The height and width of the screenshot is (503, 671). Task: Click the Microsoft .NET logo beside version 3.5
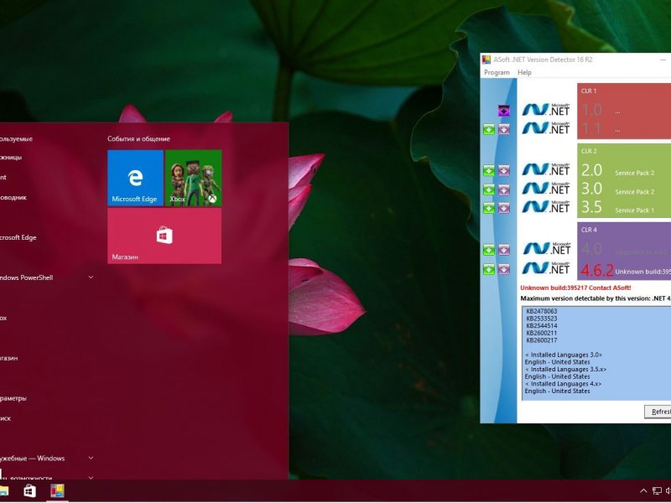click(x=546, y=206)
